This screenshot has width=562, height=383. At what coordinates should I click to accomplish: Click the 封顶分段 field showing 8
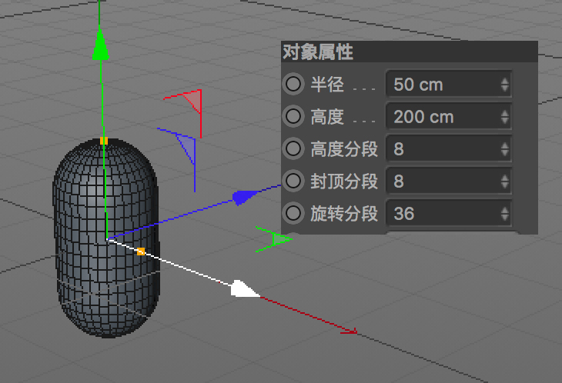tap(448, 182)
